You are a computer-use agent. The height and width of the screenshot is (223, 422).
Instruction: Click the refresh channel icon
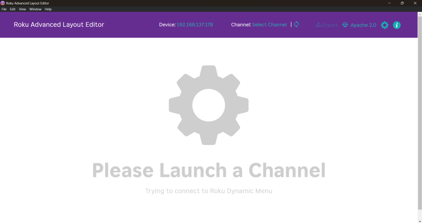point(296,24)
